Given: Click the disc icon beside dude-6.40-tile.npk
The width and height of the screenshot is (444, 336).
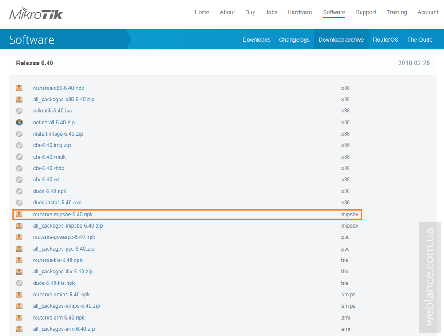Looking at the screenshot, I should pyautogui.click(x=19, y=283).
